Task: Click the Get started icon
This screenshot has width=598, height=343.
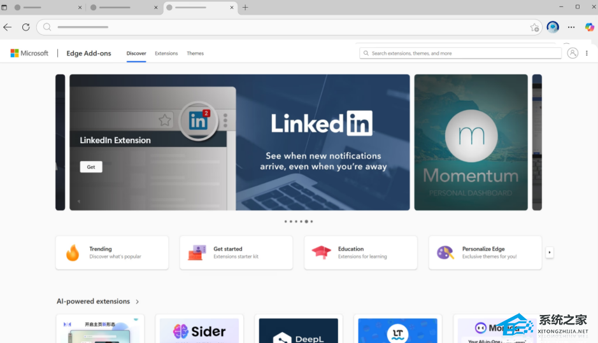Action: pyautogui.click(x=197, y=252)
